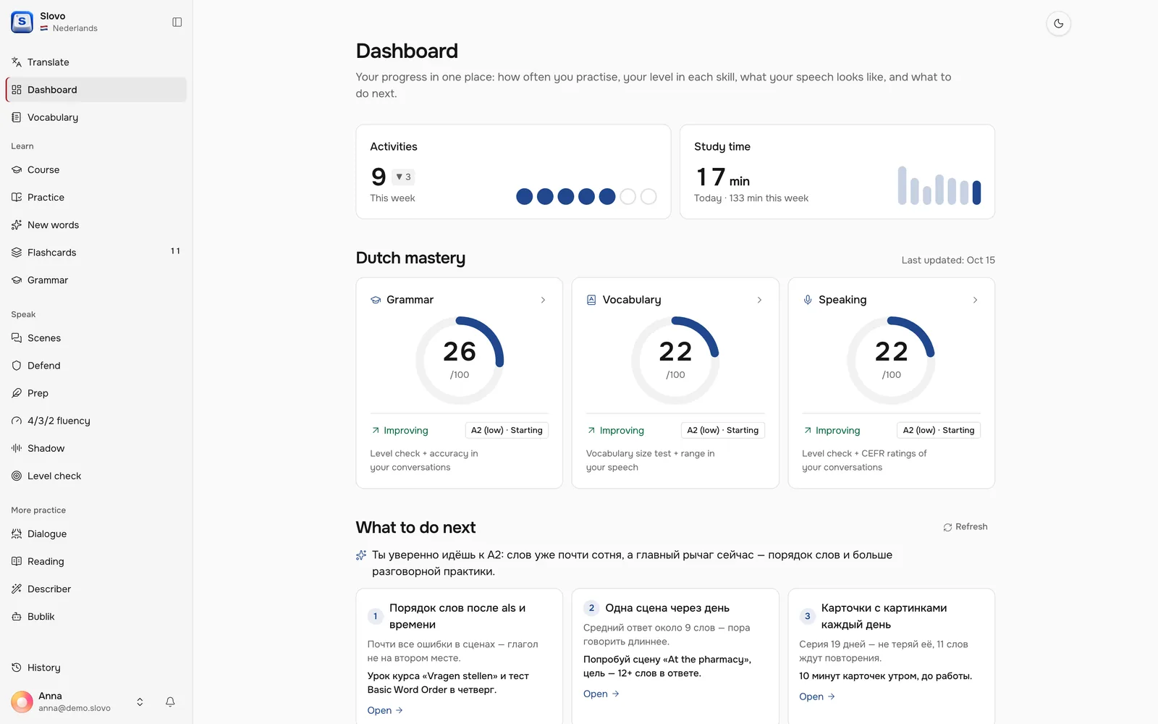Click Grammar sidebar icon
The image size is (1158, 724).
(x=17, y=279)
